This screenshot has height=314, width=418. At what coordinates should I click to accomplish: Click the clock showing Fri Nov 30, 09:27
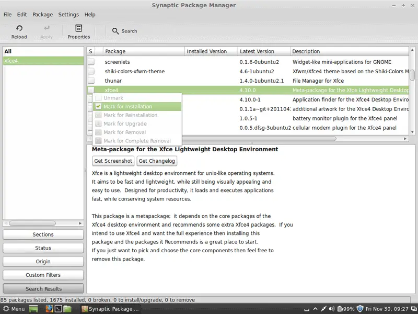[x=387, y=309]
